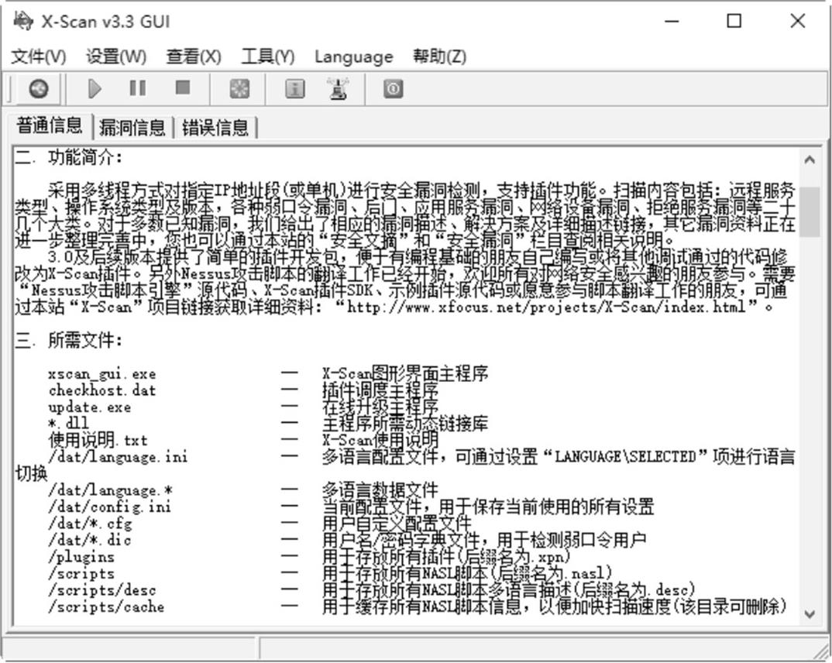Select the 普通信息 tab
The image size is (832, 663).
pyautogui.click(x=50, y=126)
